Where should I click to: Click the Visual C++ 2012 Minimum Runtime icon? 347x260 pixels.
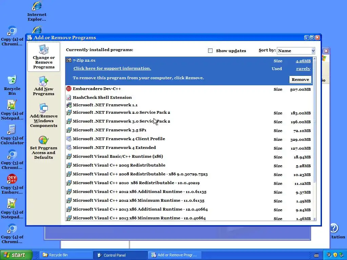[x=69, y=200]
